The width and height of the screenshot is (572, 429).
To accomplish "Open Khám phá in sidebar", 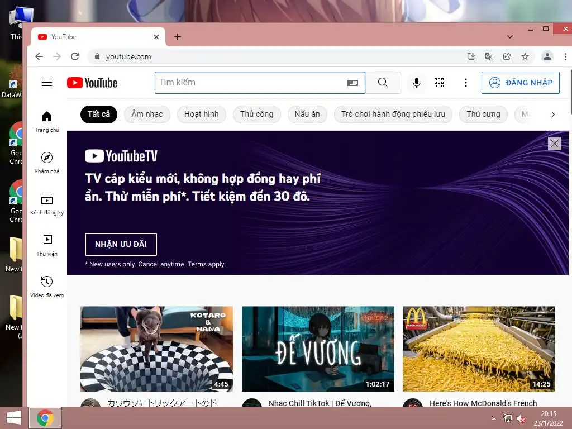I will point(47,163).
